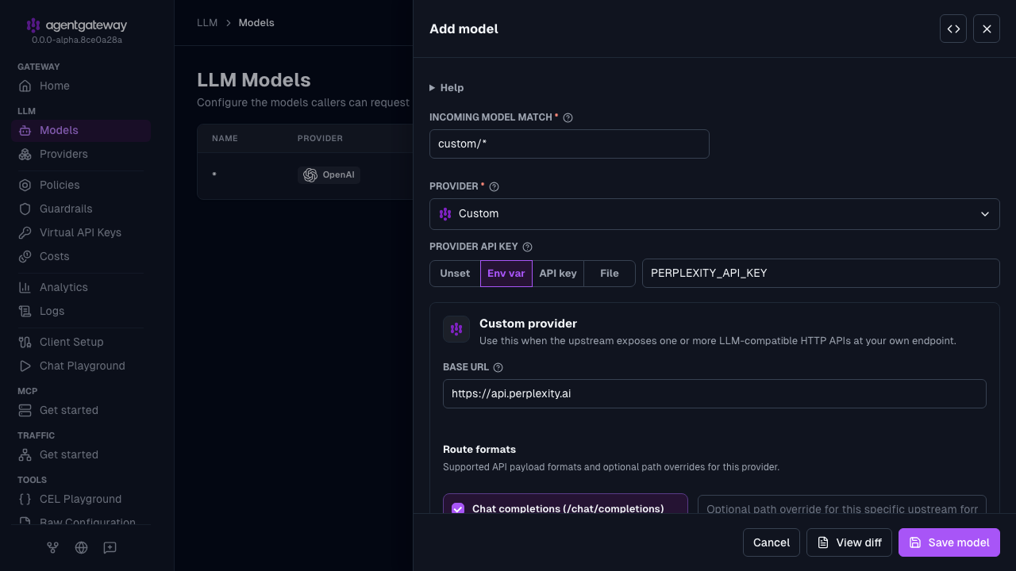The width and height of the screenshot is (1016, 571).
Task: Click the Policies icon
Action: tap(25, 185)
